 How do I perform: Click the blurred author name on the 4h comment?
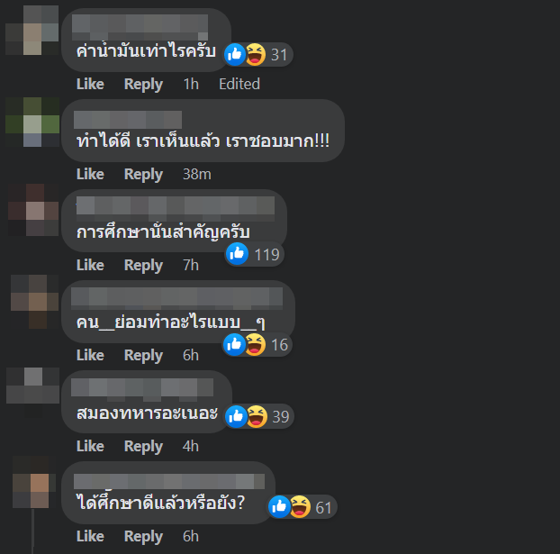pos(142,387)
